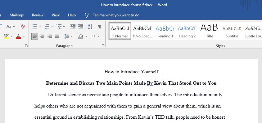Screen dimensions: 262x123
Task: Open the font color dropdown arrow
Action: (x=24, y=36)
